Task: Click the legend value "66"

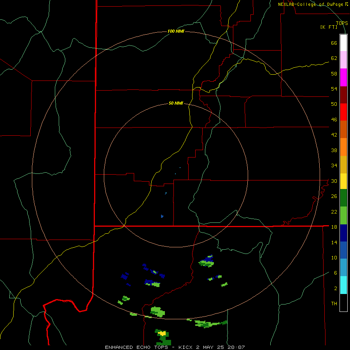Action: click(334, 43)
